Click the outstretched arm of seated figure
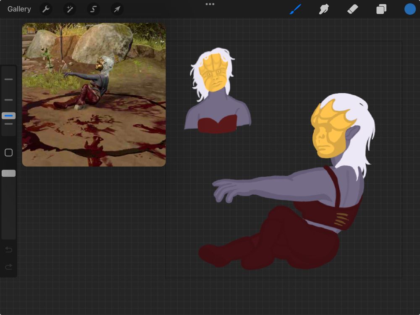Viewport: 420px width, 315px height. [x=260, y=188]
